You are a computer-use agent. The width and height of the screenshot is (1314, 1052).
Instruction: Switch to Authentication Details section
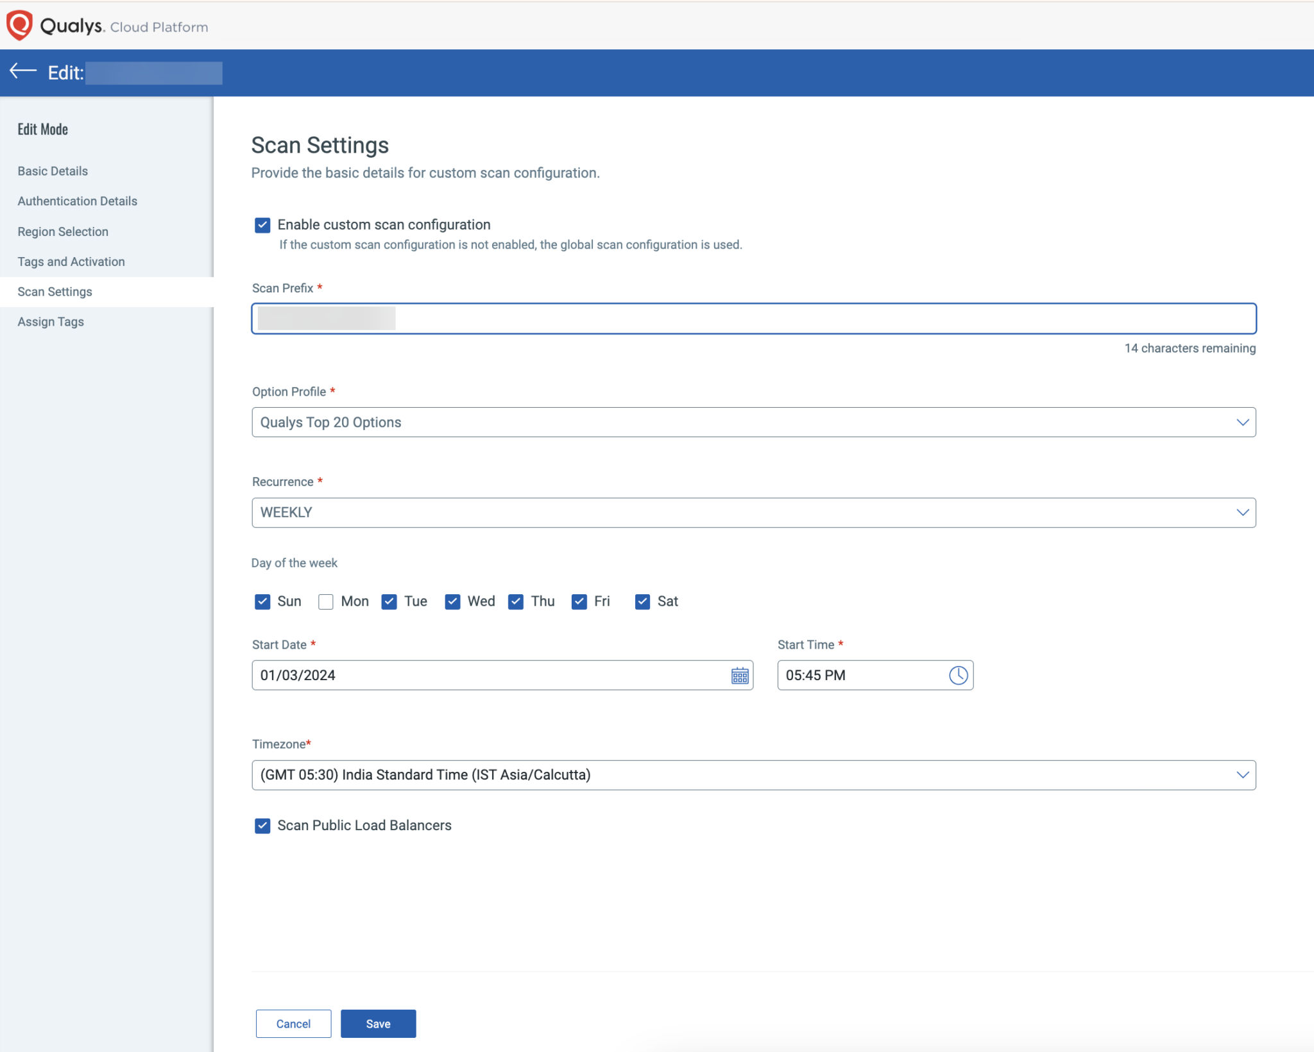tap(77, 201)
